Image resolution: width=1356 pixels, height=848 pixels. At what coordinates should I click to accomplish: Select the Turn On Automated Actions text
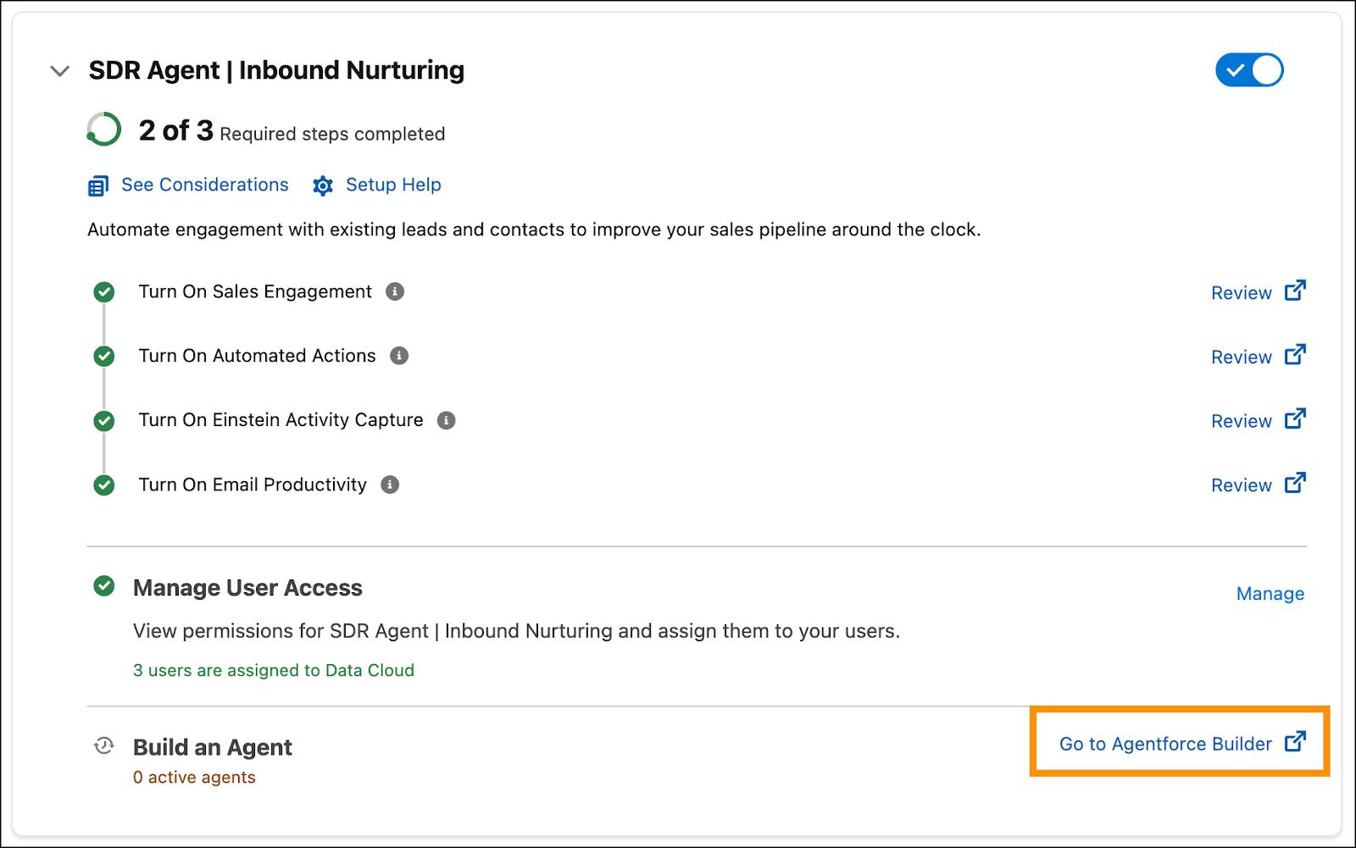(x=257, y=356)
